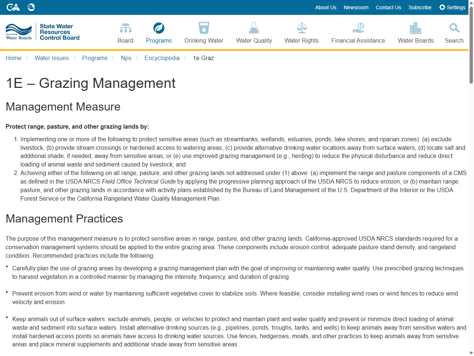Click the Water Rights scales icon
The width and height of the screenshot is (474, 356).
301,27
